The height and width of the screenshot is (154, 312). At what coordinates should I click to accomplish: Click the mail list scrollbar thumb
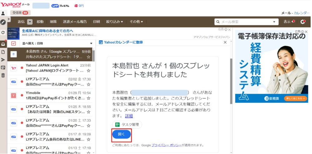click(x=94, y=56)
